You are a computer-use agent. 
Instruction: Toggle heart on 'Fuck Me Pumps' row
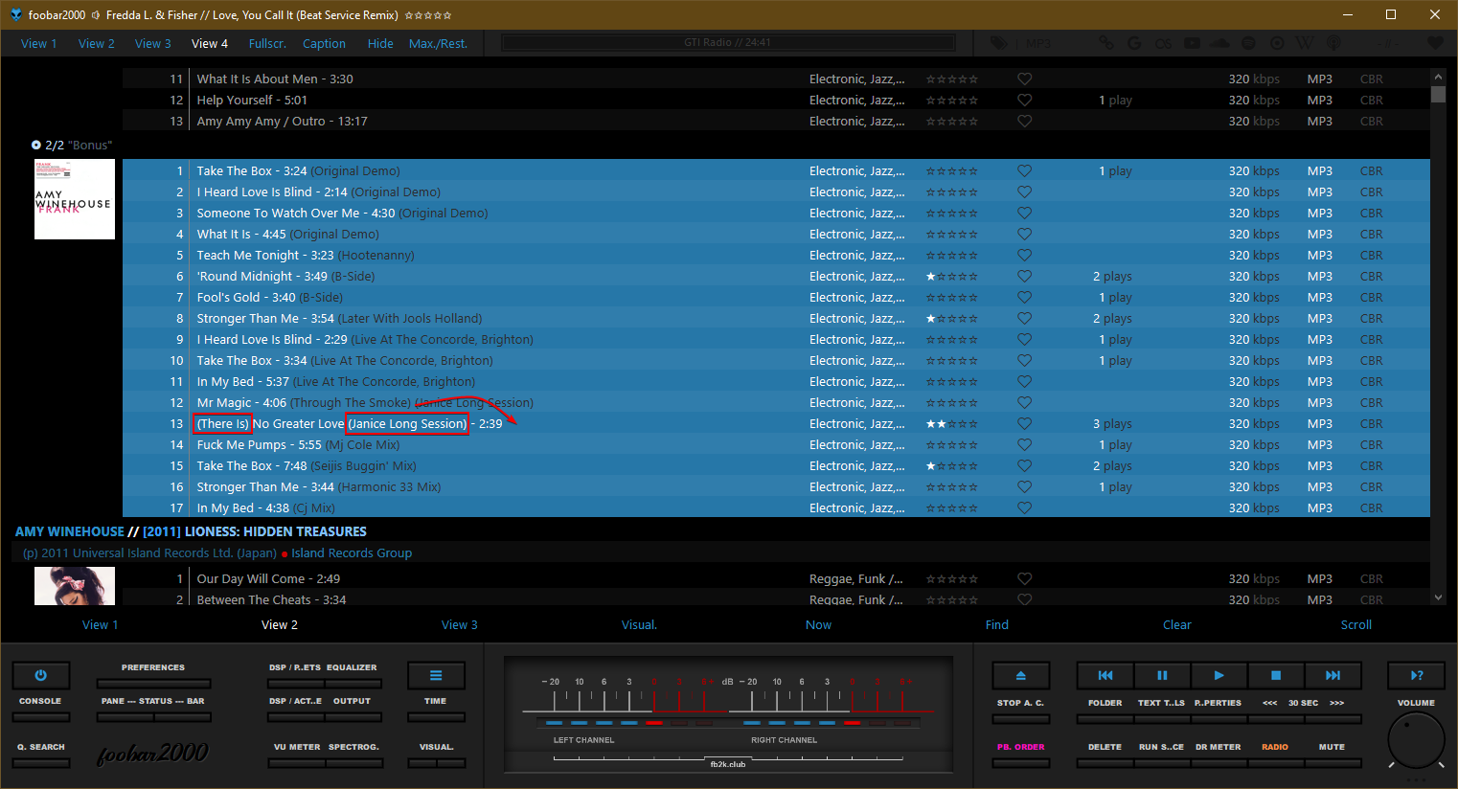[x=1024, y=445]
